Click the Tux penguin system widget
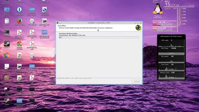Viewport: 199px width, 112px height. click(x=158, y=9)
